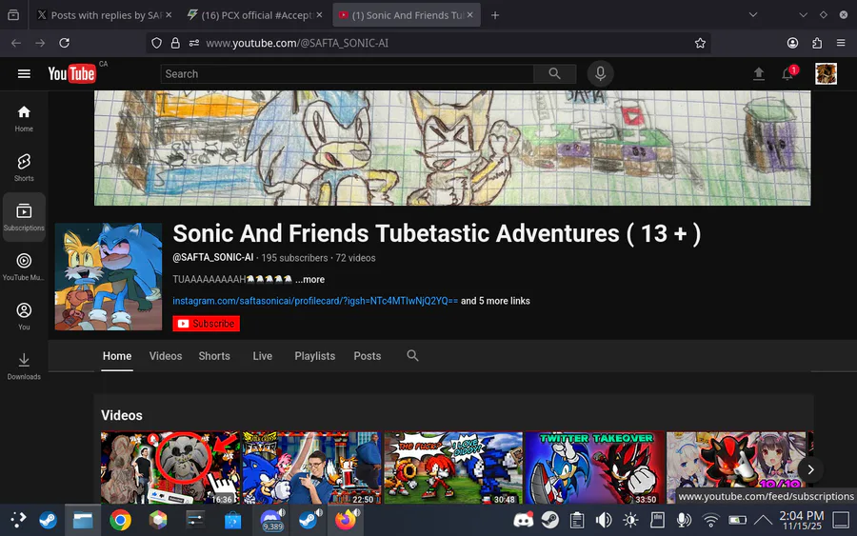The image size is (857, 536).
Task: Open the channel Videos tab
Action: [166, 356]
